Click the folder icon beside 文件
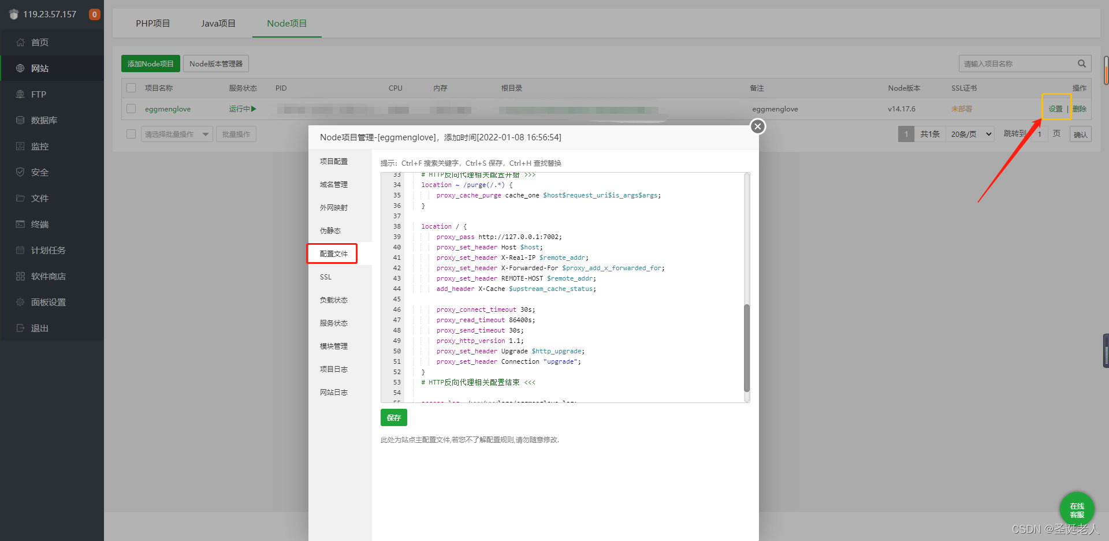The height and width of the screenshot is (541, 1109). pos(20,198)
